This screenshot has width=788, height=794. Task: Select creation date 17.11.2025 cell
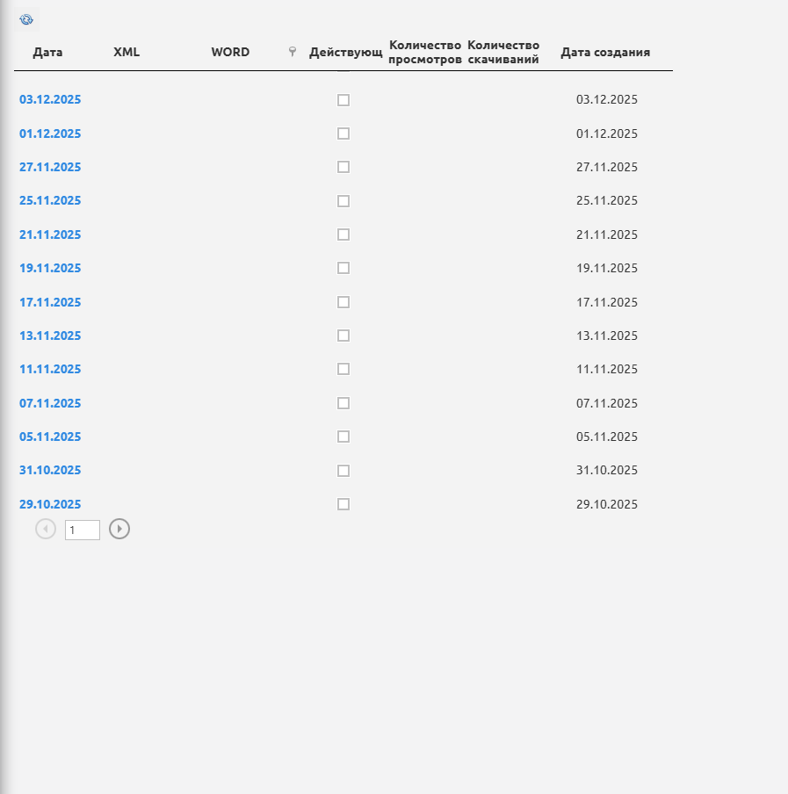click(x=607, y=302)
